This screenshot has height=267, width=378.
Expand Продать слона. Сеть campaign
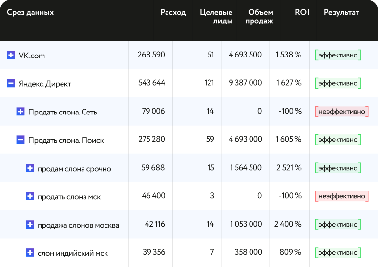(21, 112)
